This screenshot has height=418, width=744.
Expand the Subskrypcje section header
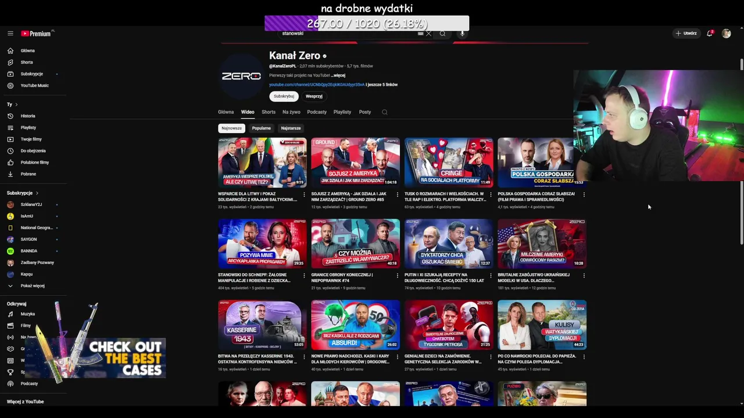point(23,193)
